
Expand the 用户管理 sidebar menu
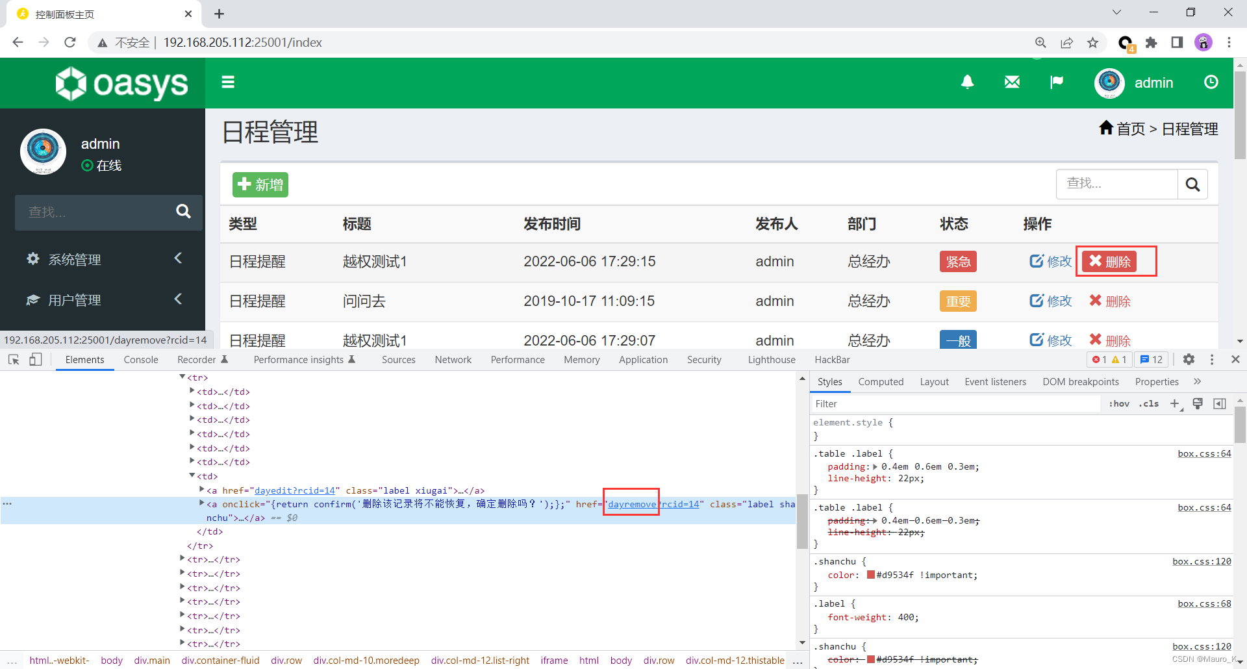point(75,300)
